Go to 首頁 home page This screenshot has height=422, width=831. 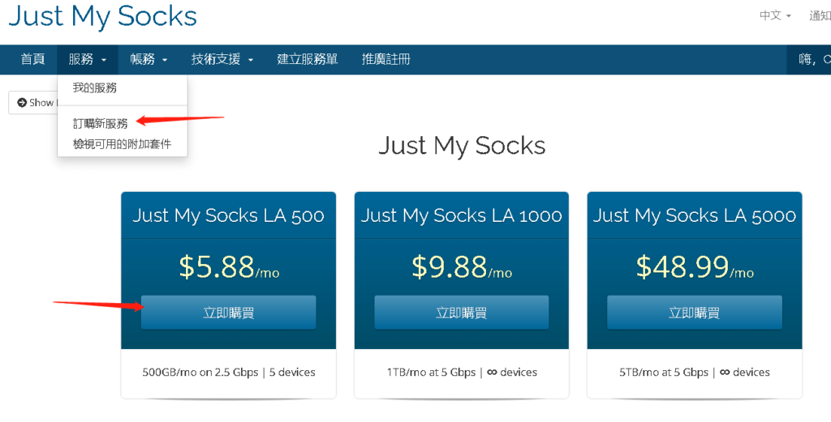[32, 59]
